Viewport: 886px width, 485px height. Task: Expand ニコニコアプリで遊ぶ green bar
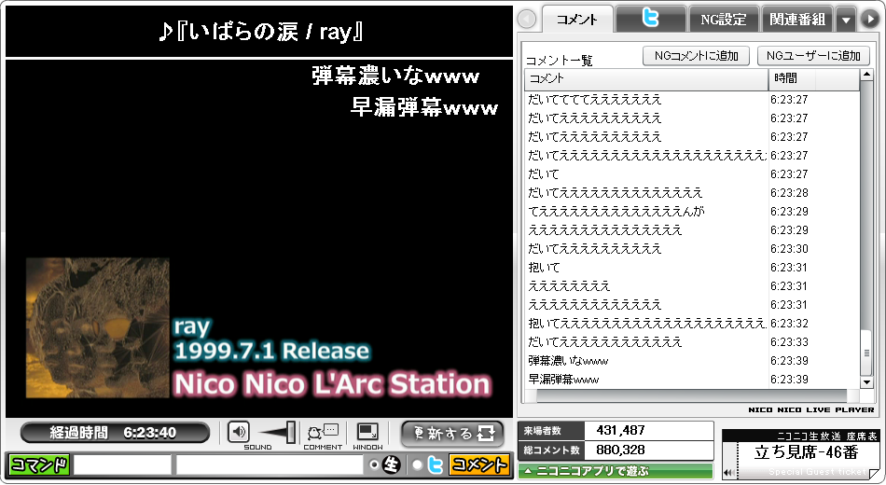(x=616, y=471)
